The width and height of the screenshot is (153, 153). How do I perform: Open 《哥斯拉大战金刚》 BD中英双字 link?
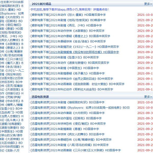pyautogui.click(x=82, y=90)
